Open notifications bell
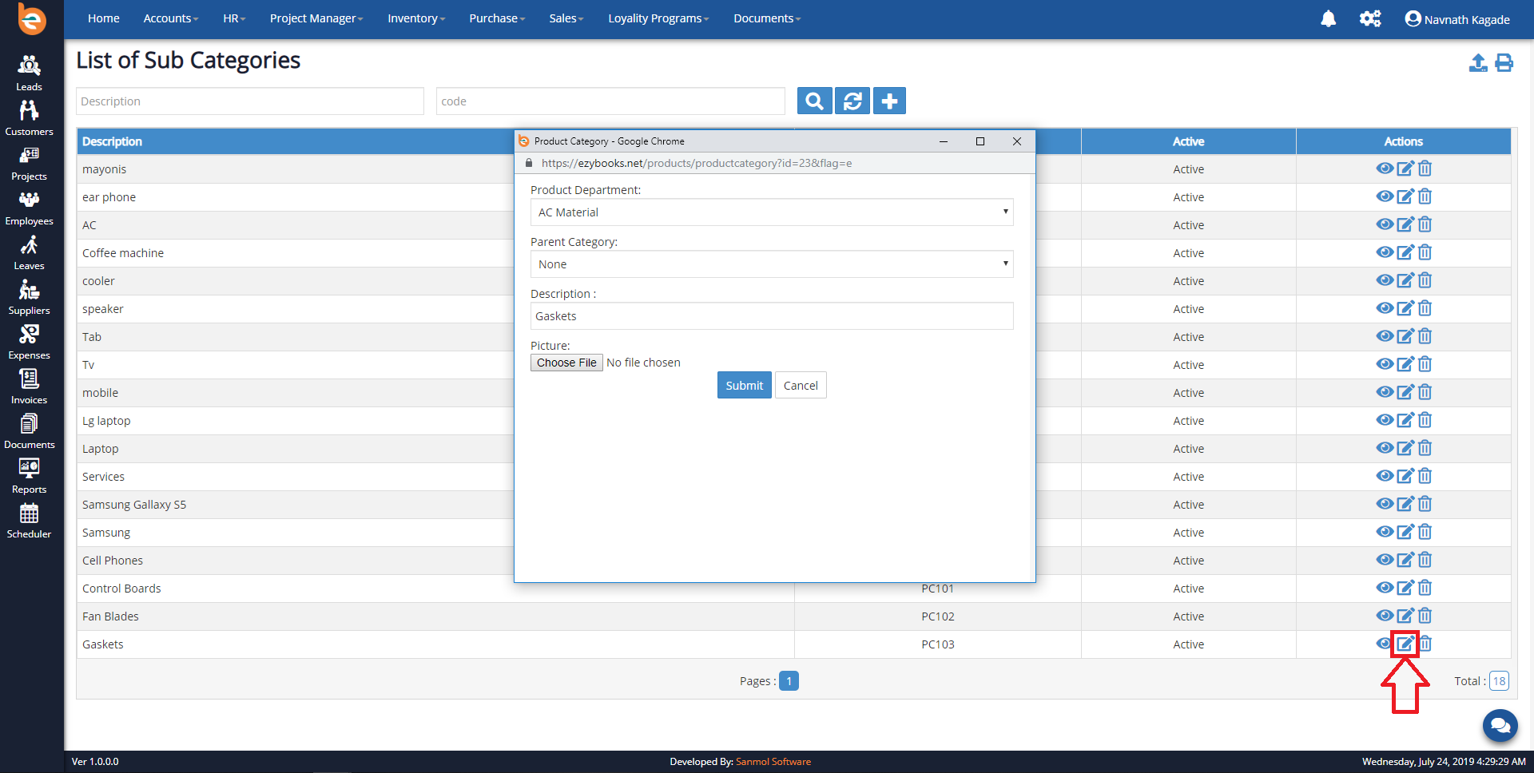 point(1328,18)
